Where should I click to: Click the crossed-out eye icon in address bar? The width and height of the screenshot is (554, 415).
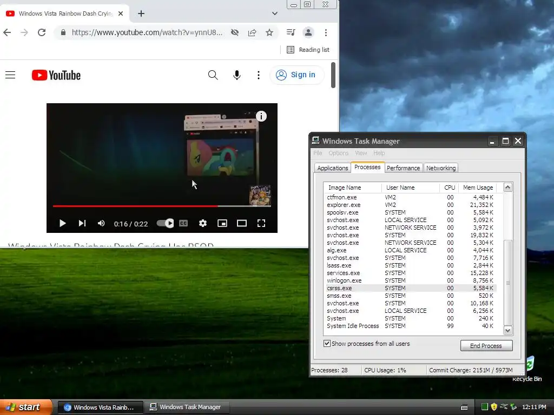pyautogui.click(x=235, y=32)
